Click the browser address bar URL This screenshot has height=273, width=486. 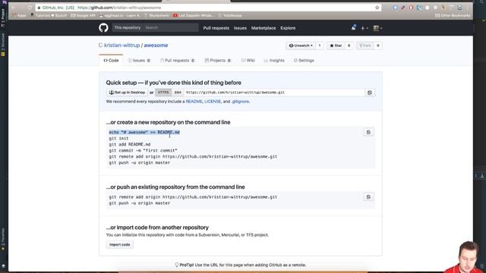(119, 8)
